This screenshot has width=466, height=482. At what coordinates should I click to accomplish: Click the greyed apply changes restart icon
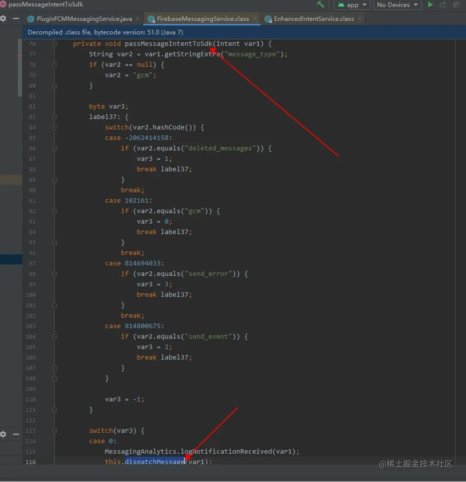pyautogui.click(x=443, y=5)
